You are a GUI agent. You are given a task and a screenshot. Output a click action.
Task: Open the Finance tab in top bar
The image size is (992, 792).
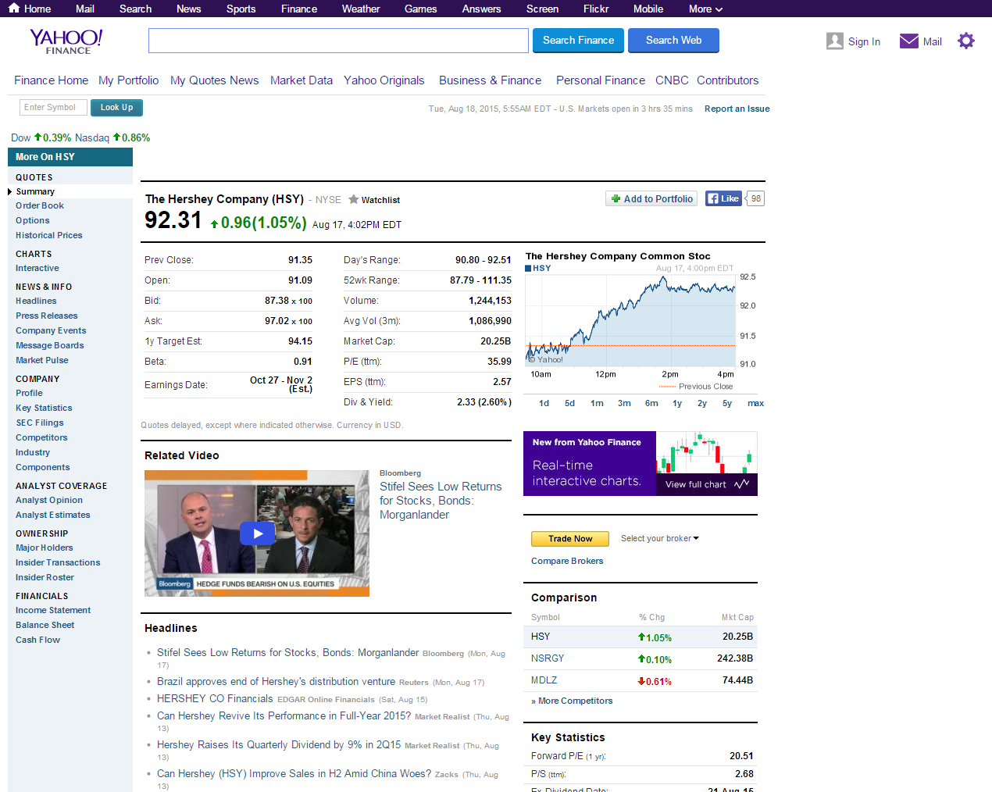(x=299, y=9)
